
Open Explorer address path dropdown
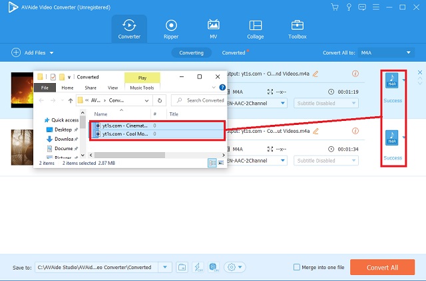[146, 100]
